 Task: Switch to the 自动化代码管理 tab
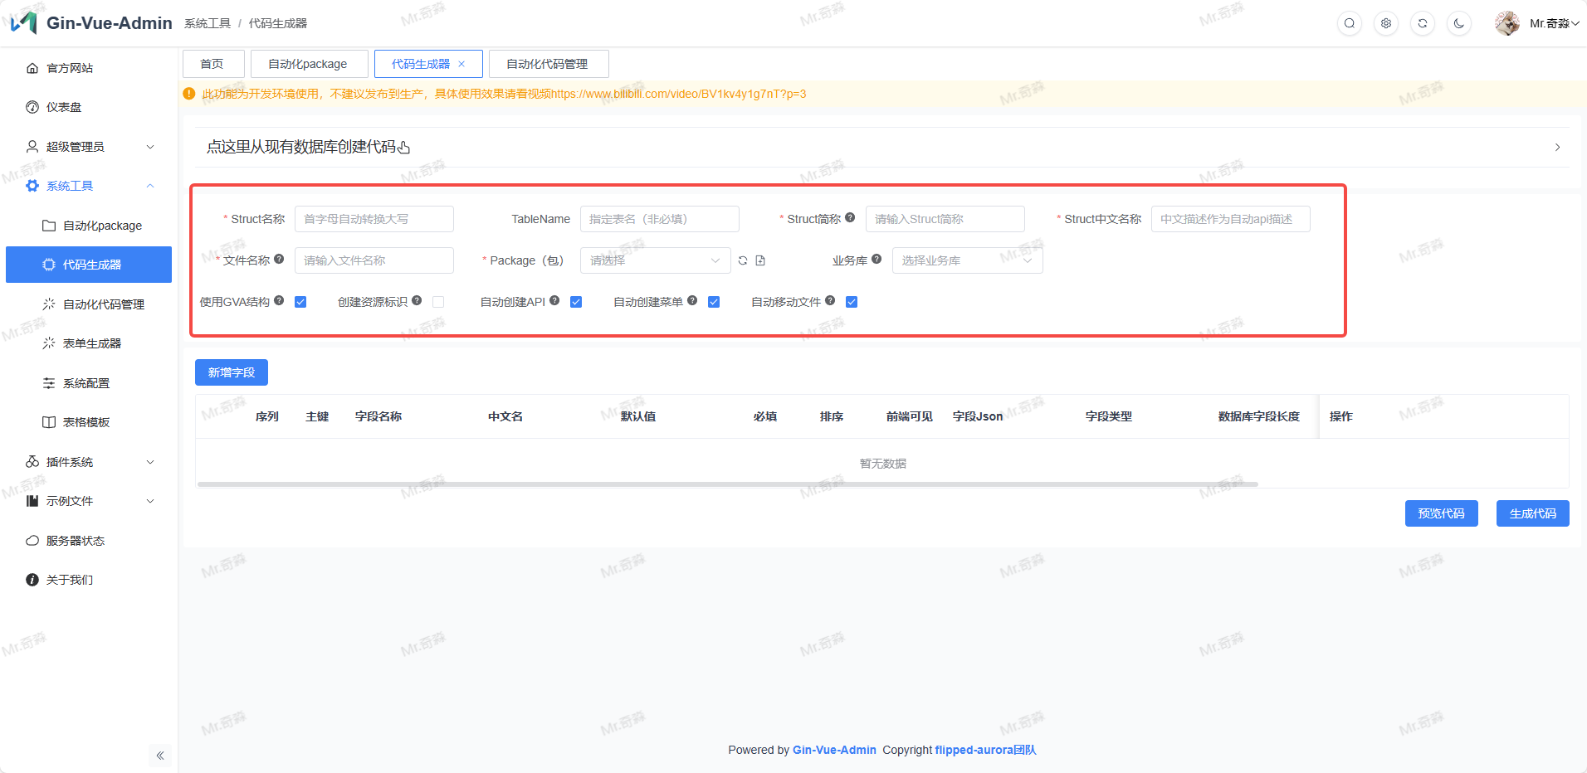click(x=548, y=64)
